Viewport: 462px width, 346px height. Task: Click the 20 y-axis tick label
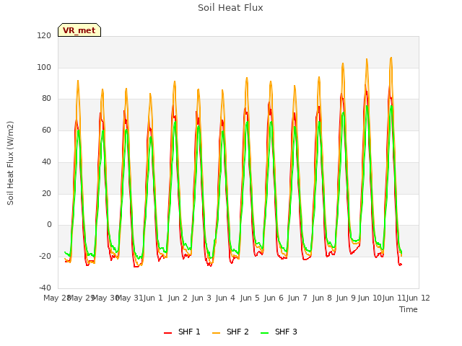pyautogui.click(x=46, y=194)
